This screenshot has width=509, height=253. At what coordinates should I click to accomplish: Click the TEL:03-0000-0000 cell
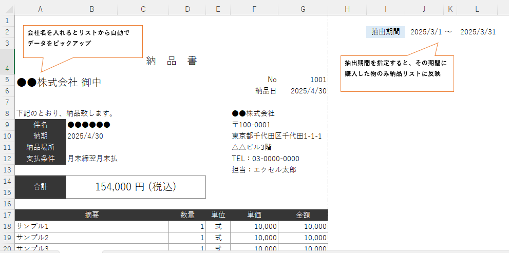tap(266, 159)
